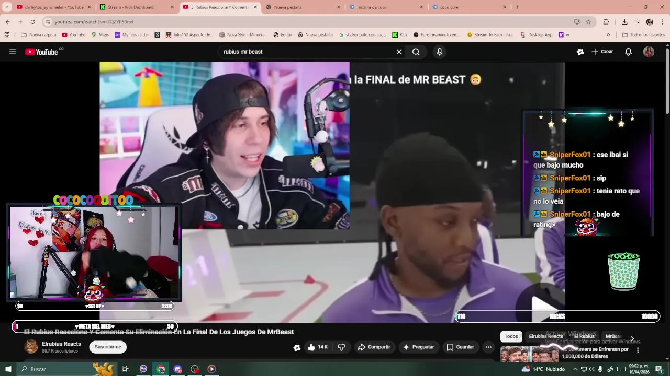Viewport: 670px width, 376px height.
Task: Open options menu for the recommended video
Action: 638,350
